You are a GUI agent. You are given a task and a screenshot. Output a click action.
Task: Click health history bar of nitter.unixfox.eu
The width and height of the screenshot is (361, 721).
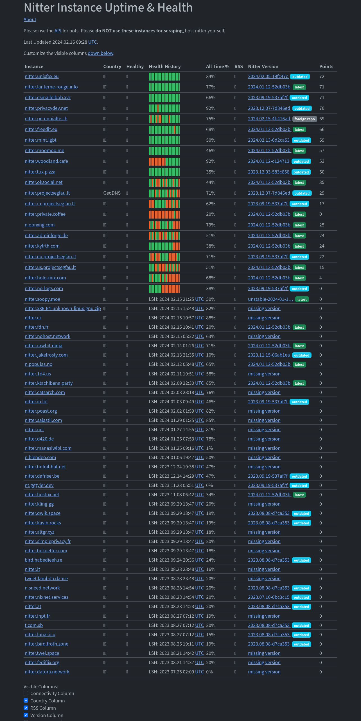(164, 77)
